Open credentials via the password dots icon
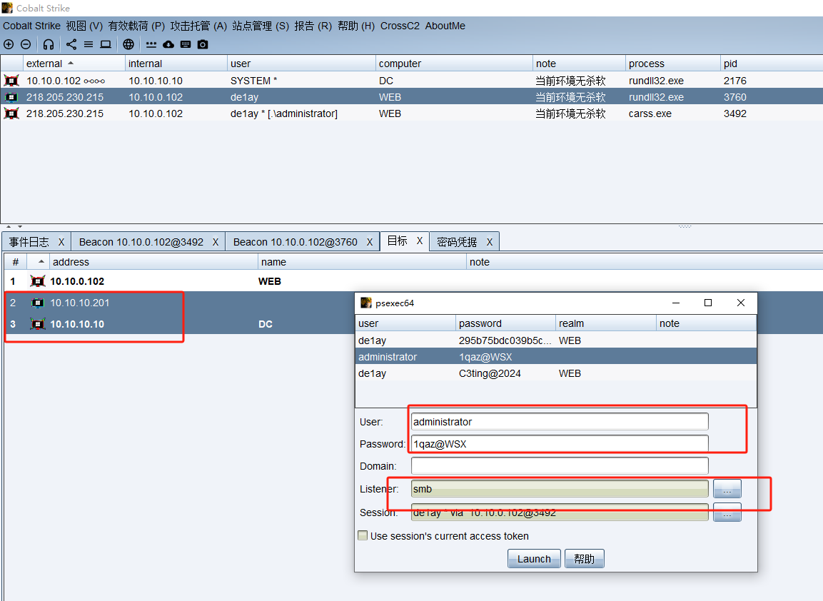 coord(151,44)
